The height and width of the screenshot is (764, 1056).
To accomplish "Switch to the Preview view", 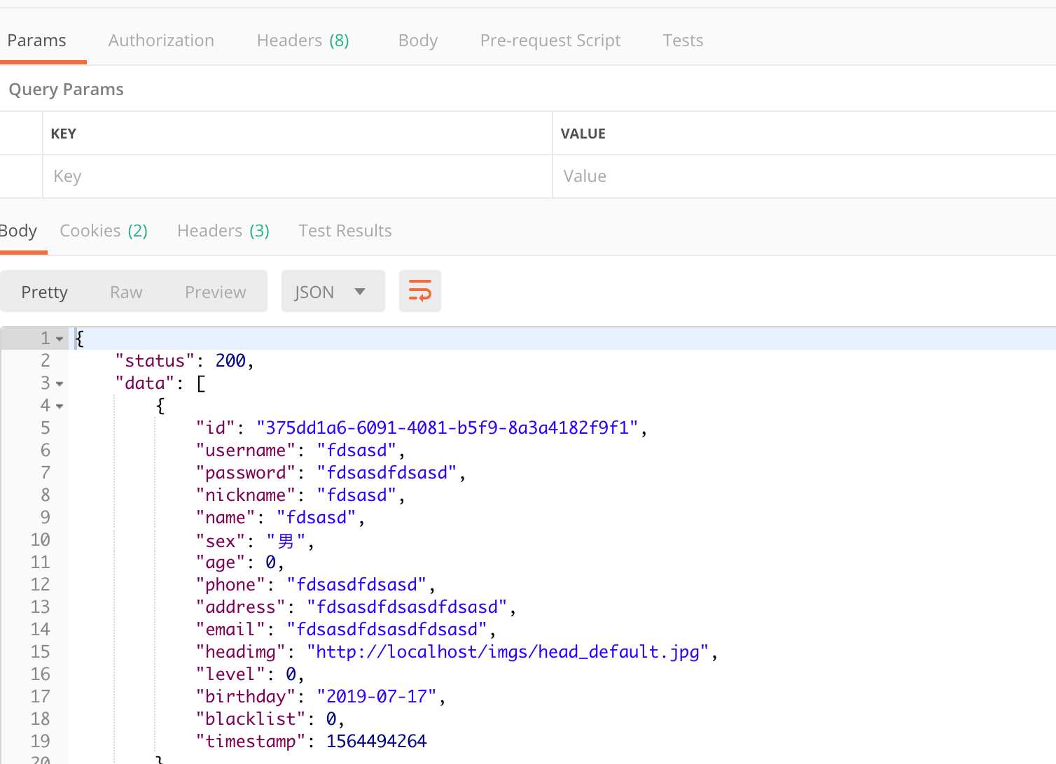I will coord(216,292).
